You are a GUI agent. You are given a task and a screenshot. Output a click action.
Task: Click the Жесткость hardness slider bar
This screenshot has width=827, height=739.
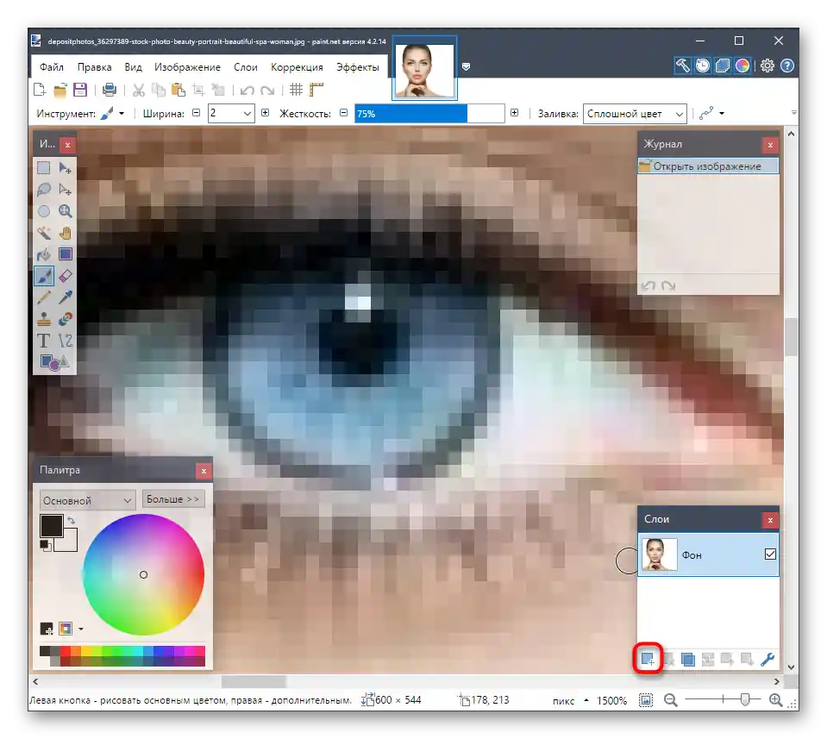[429, 114]
